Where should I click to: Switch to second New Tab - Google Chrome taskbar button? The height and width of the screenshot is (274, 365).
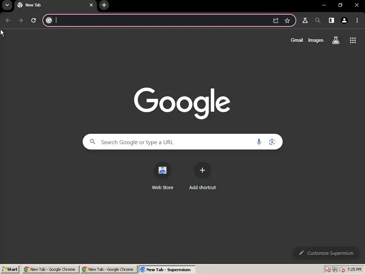(x=109, y=269)
